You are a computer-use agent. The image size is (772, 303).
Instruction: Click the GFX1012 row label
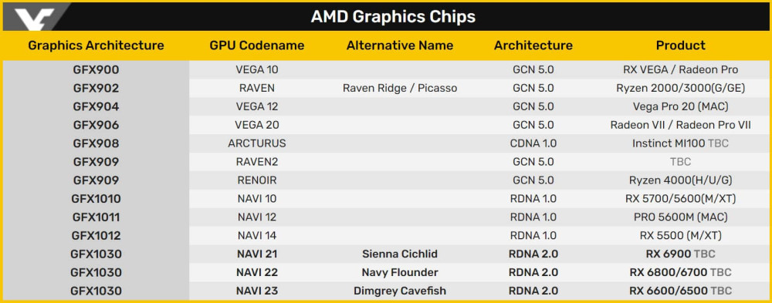(96, 236)
